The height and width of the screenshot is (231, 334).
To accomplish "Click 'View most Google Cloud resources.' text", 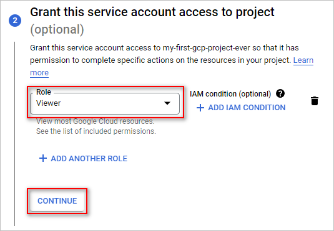I will pos(96,121).
